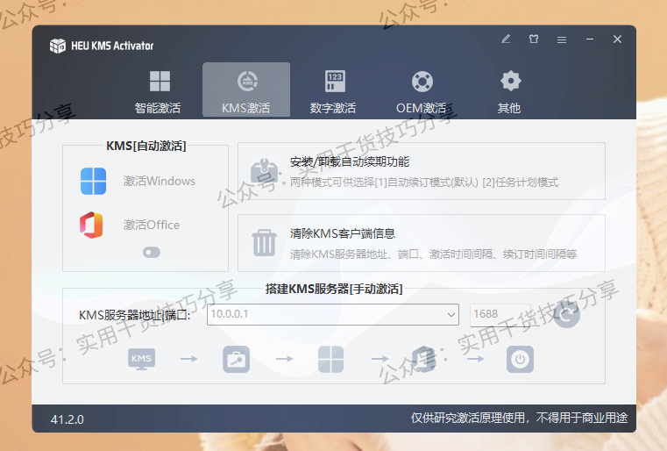Minimize the HEU KMS Activator window
This screenshot has height=451, width=667.
tap(590, 39)
